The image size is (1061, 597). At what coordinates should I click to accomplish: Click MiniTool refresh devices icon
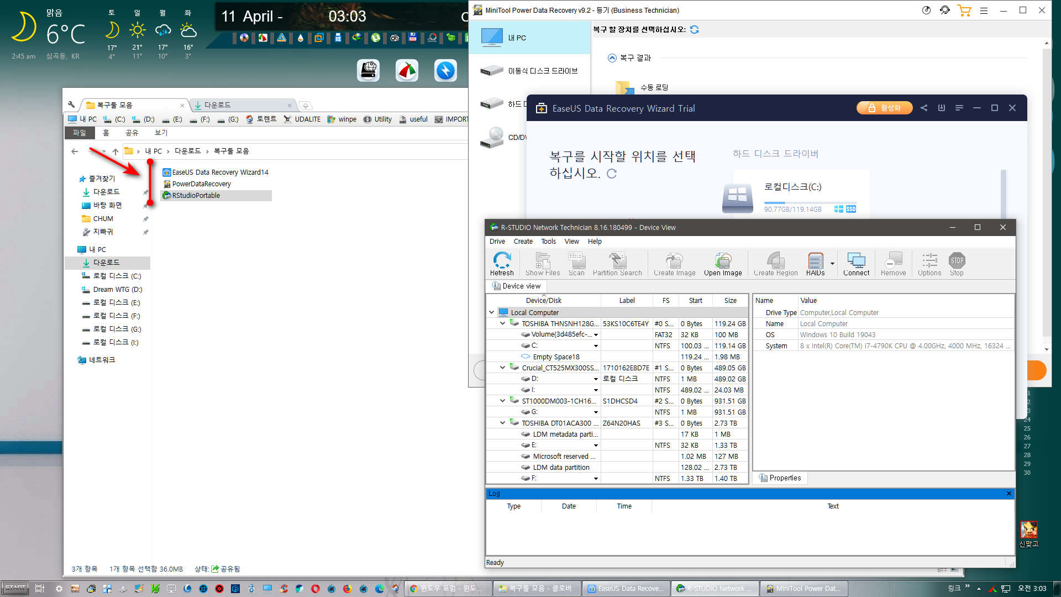pos(695,30)
